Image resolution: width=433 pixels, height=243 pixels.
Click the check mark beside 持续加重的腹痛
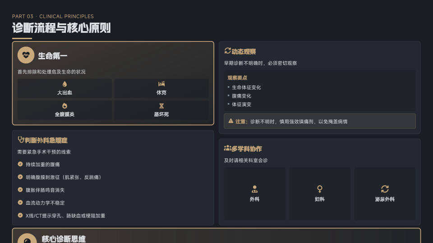tap(20, 164)
